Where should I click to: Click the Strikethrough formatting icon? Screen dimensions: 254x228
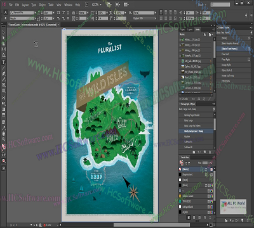coord(68,18)
